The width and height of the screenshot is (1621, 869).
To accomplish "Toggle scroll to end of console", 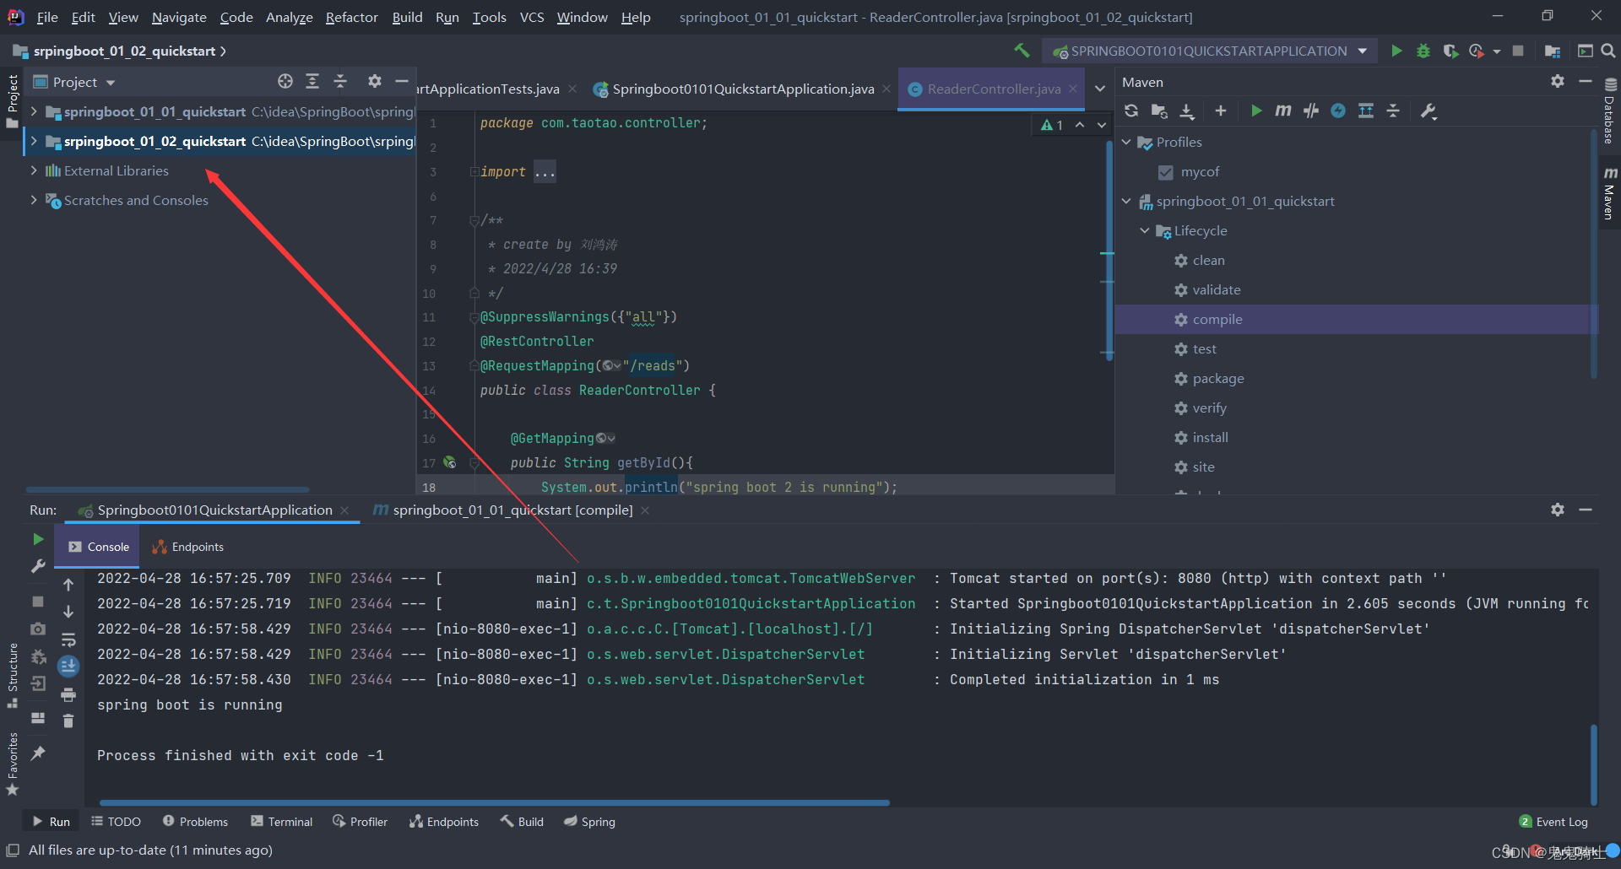I will [68, 667].
